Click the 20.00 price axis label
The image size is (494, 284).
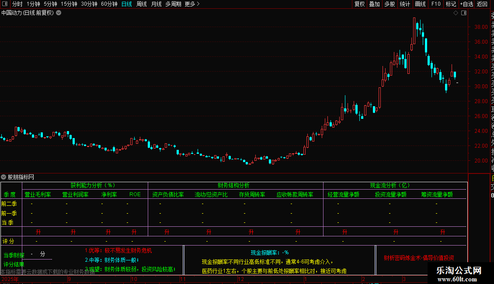481,161
